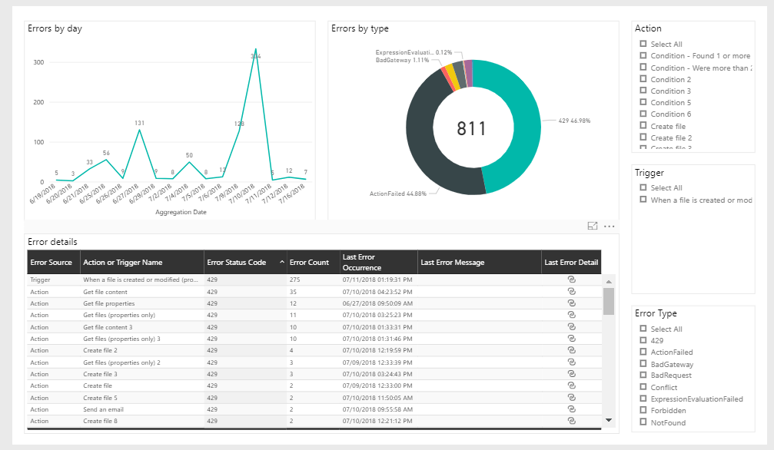The image size is (774, 450).
Task: Click the 429 46.98% donut label
Action: coord(574,121)
